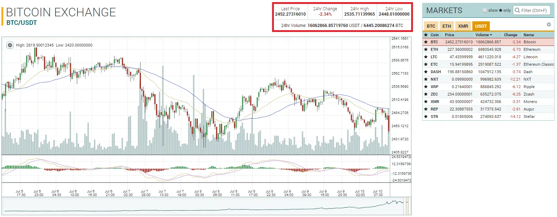The width and height of the screenshot is (557, 217).
Task: Open the Bitcoin market by name
Action: click(530, 42)
